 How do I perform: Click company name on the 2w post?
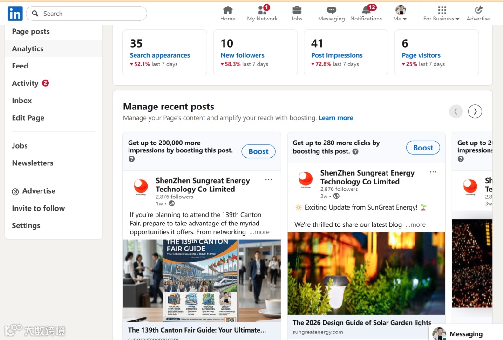367,177
